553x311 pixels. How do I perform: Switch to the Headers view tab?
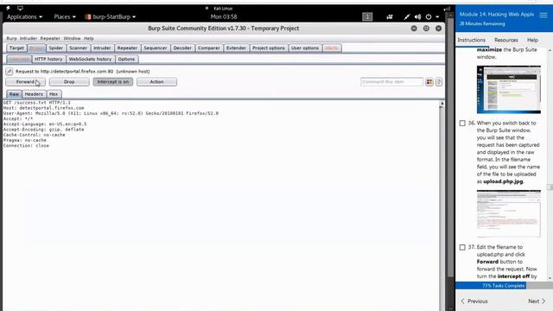point(34,94)
